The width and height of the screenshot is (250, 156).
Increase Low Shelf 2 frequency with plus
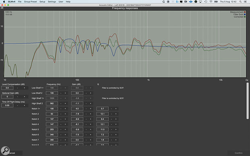65,93
